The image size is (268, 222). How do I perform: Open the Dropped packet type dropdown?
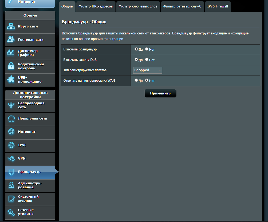tap(148, 70)
